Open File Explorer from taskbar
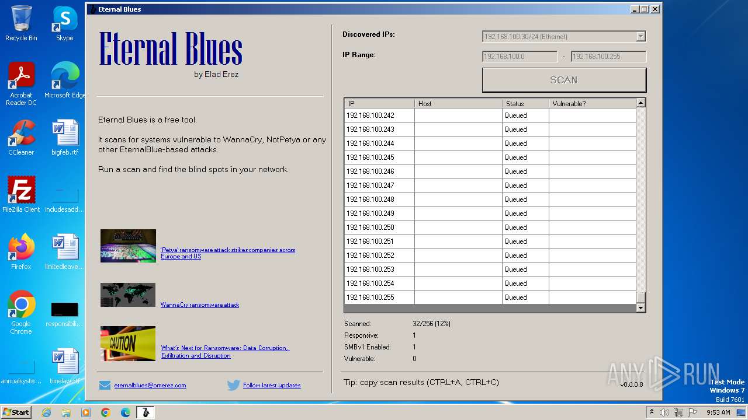The width and height of the screenshot is (748, 420). click(x=66, y=412)
